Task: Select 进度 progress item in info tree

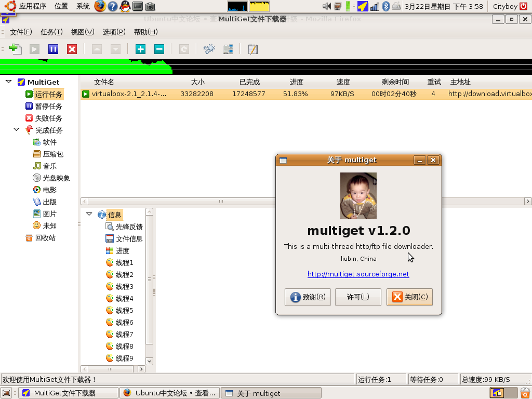Action: pos(122,251)
